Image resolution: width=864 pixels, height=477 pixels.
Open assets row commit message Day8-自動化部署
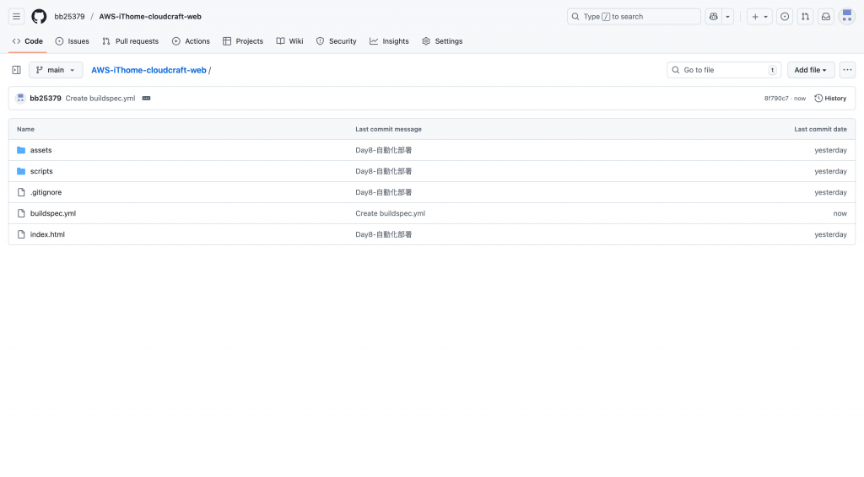[384, 150]
